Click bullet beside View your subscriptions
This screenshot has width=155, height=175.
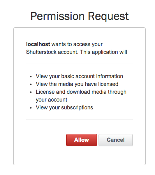coord(31,108)
